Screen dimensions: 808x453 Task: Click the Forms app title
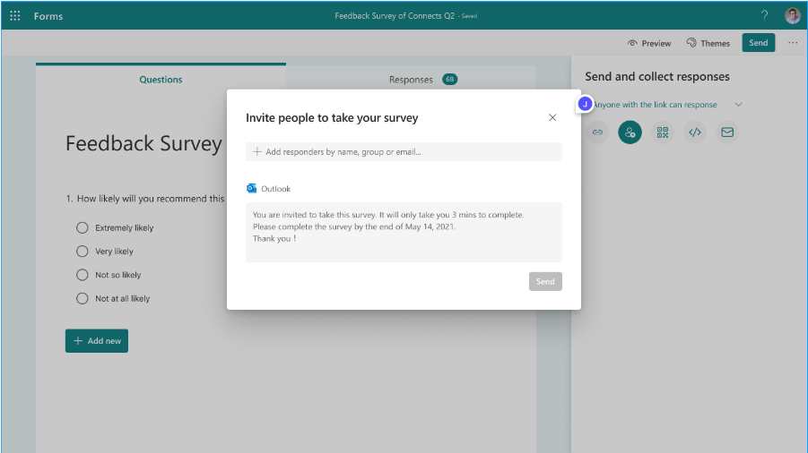(x=48, y=16)
